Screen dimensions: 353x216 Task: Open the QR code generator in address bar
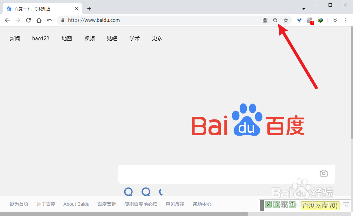click(265, 20)
